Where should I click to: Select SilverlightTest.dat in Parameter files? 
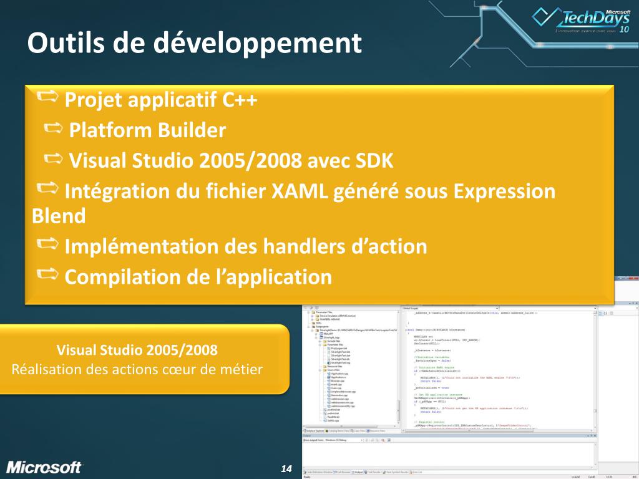[339, 355]
